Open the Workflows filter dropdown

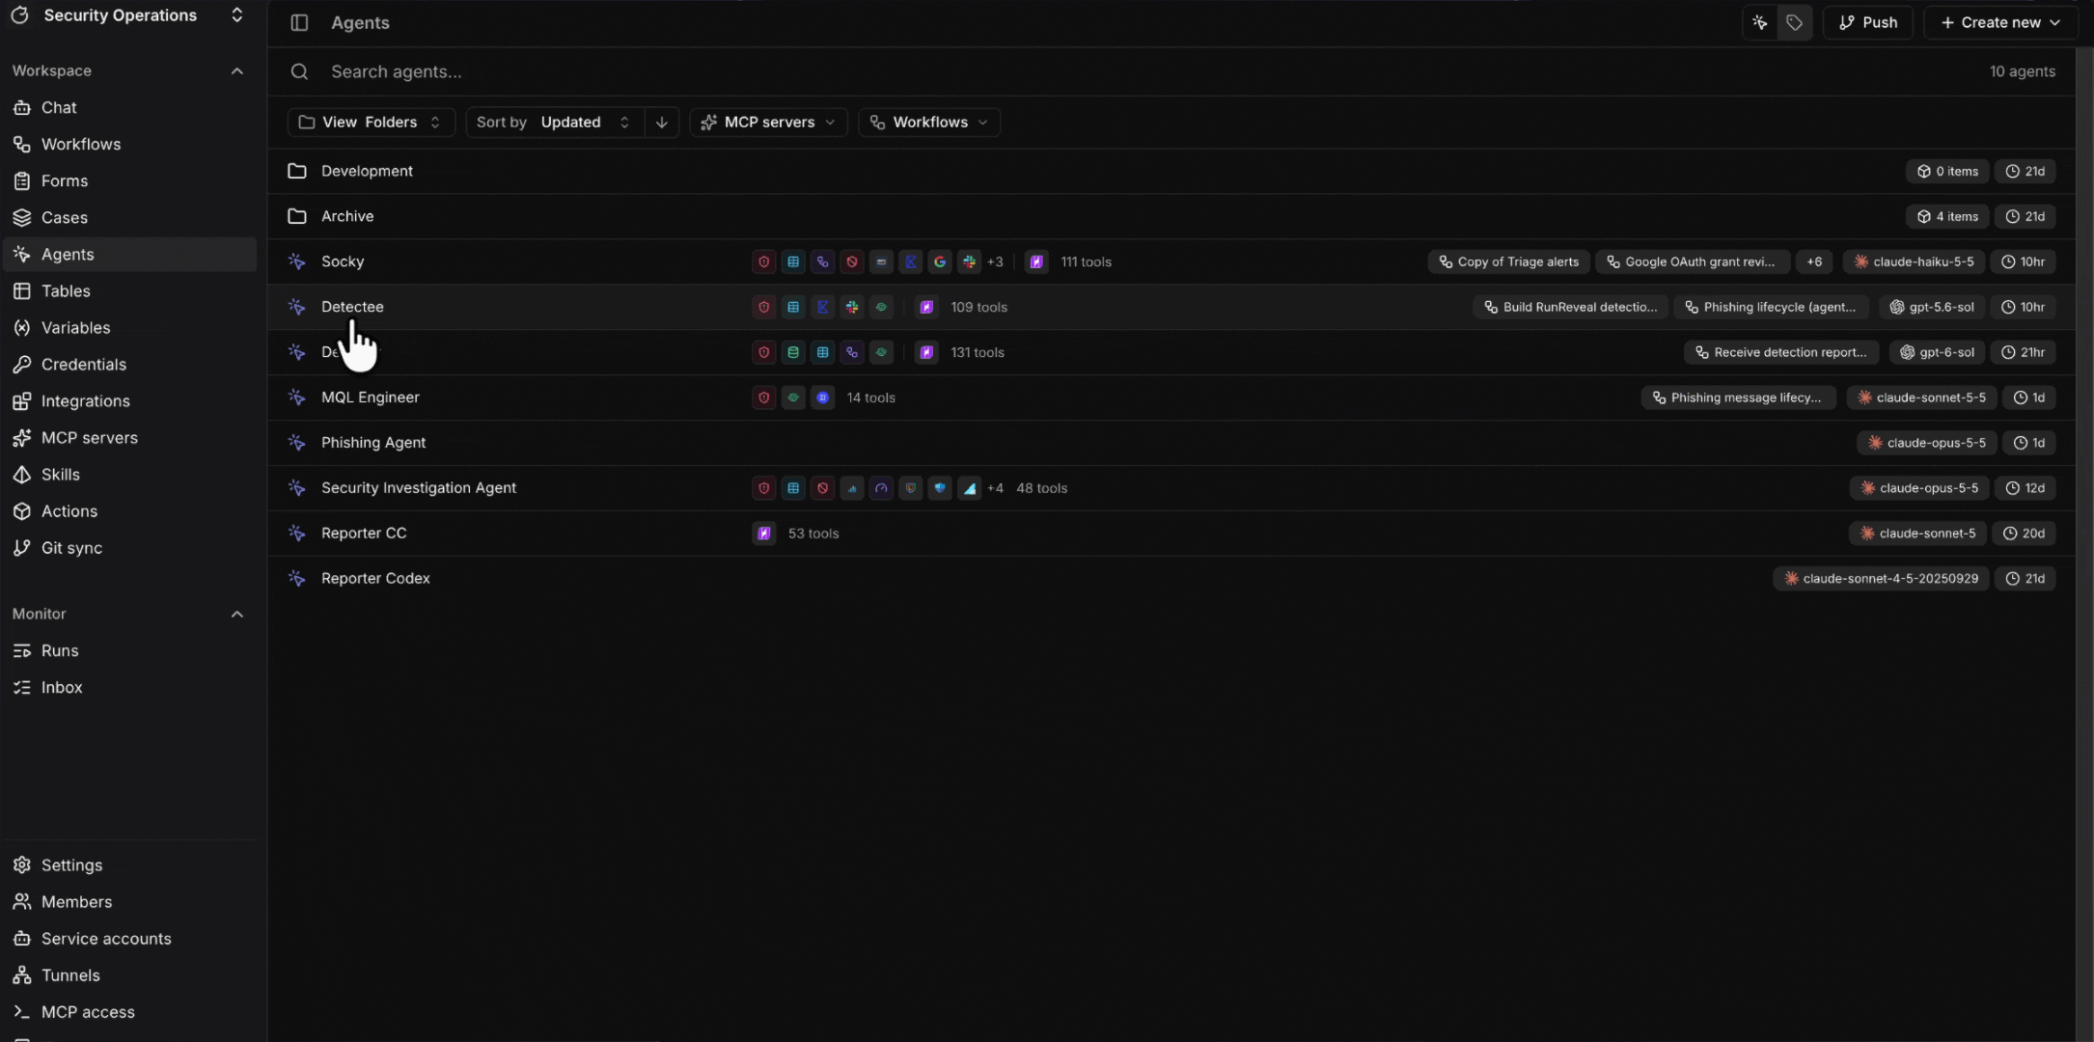click(929, 123)
